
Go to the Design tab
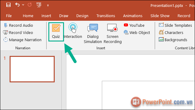coord(82,16)
